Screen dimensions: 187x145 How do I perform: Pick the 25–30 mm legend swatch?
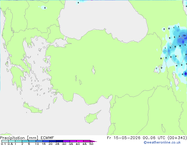tap(59, 141)
